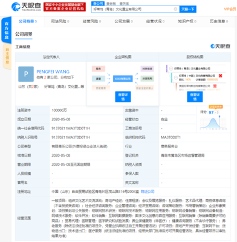237x242 pixels.
Task: Click the 组织机构代码 value MA3T0D0T1
Action: tap(170, 137)
